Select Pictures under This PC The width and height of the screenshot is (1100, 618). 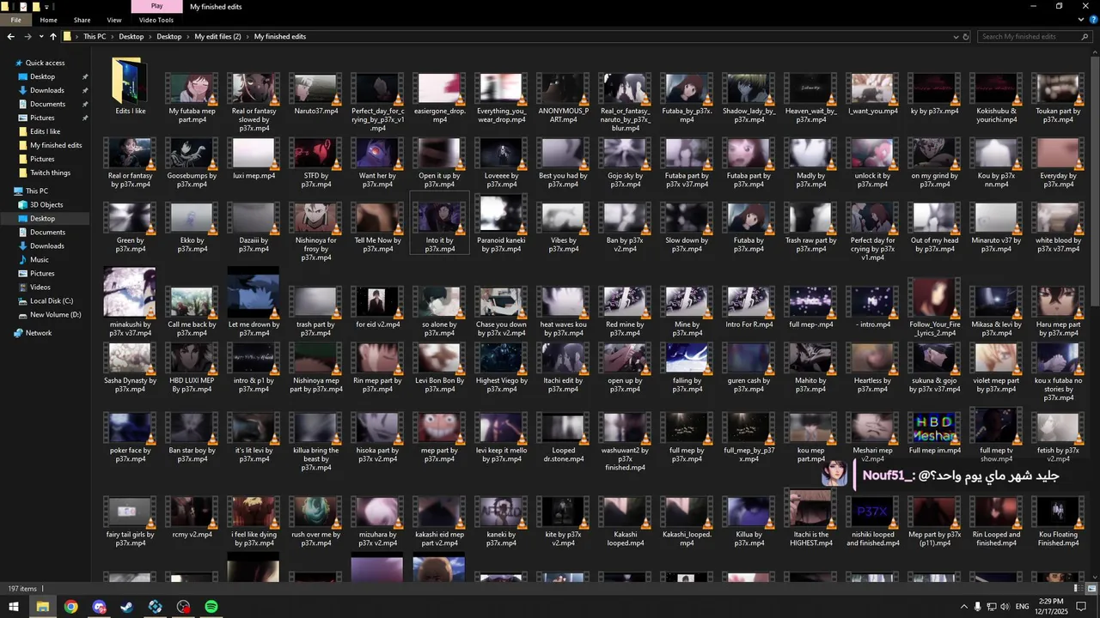pyautogui.click(x=42, y=274)
